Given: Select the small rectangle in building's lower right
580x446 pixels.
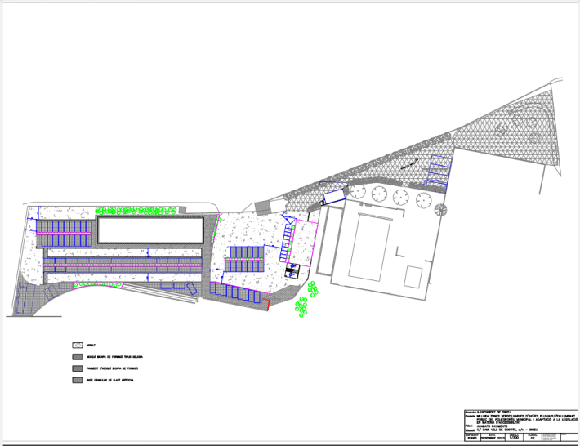Looking at the screenshot, I should click(x=413, y=276).
